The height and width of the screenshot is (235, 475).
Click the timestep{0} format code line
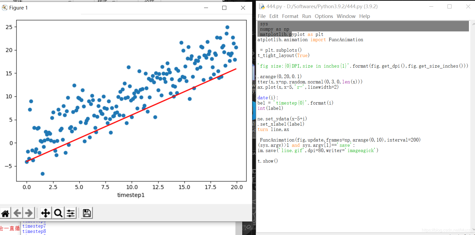click(296, 103)
